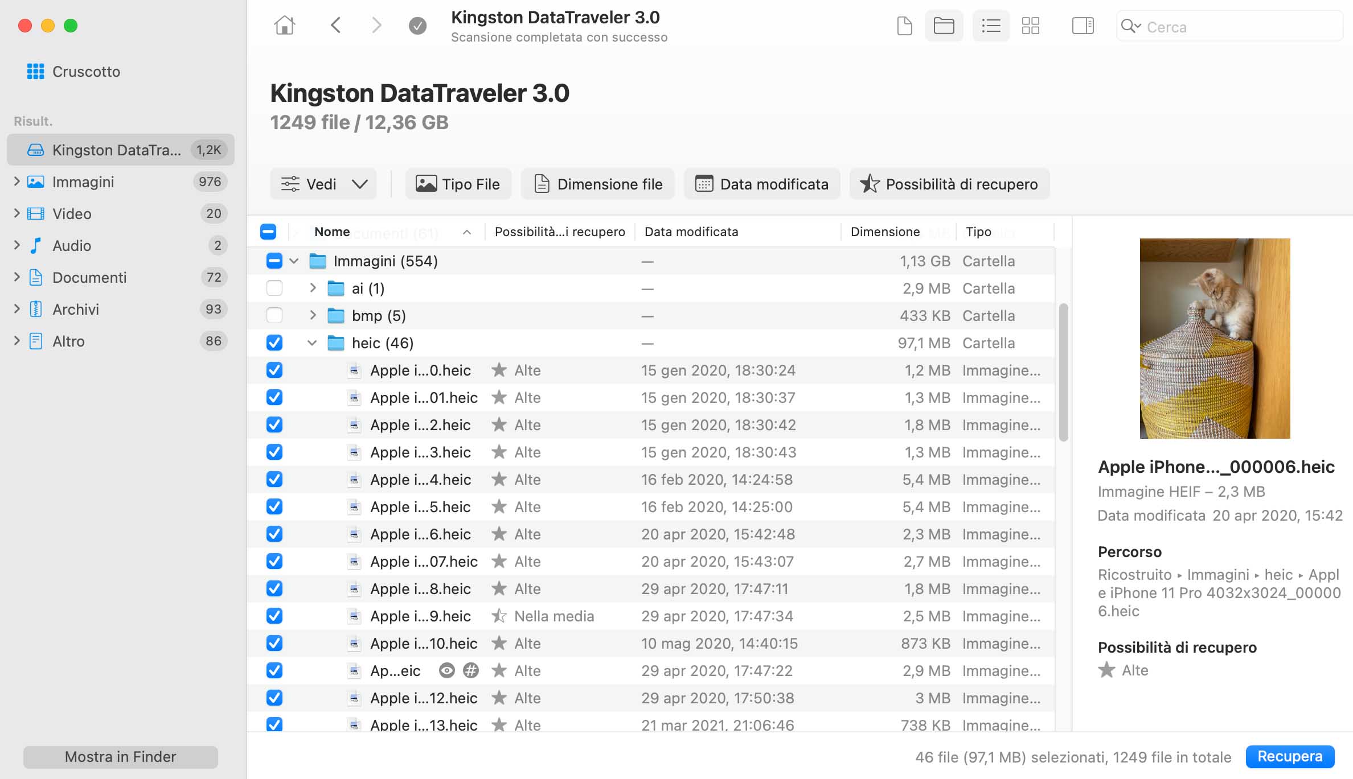Viewport: 1353px width, 779px height.
Task: Expand Documenti category chevron in sidebar
Action: tap(17, 277)
